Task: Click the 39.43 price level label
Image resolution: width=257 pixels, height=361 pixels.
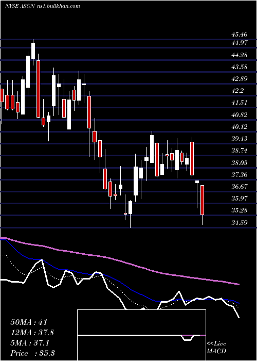Action: 240,139
